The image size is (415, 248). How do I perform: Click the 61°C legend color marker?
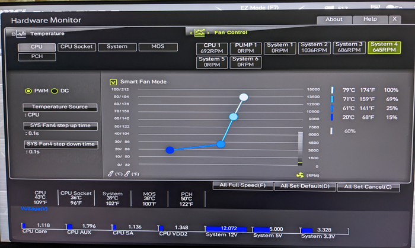(x=332, y=108)
